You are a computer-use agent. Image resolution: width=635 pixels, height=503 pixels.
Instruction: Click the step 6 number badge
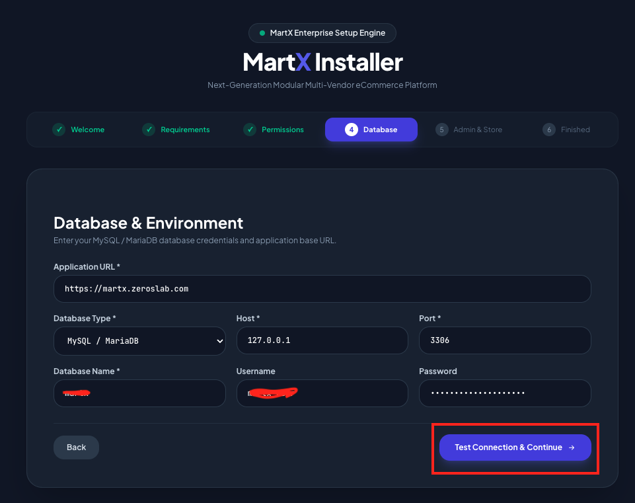point(549,130)
